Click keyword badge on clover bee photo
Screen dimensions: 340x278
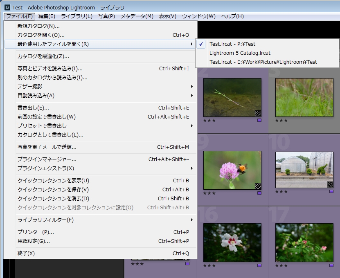click(x=258, y=186)
